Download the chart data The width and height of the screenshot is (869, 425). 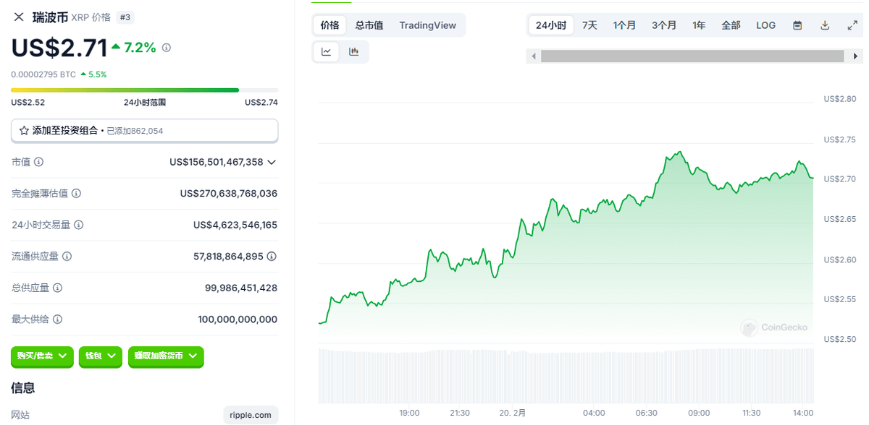(825, 25)
